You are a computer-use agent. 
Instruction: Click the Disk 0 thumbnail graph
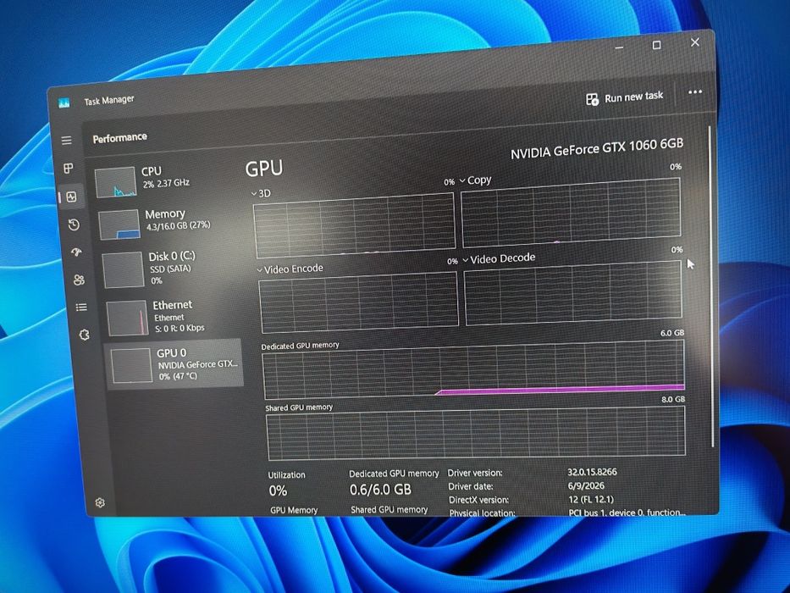click(124, 269)
